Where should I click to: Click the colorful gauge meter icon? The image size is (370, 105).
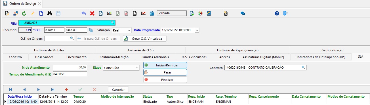tap(200, 13)
